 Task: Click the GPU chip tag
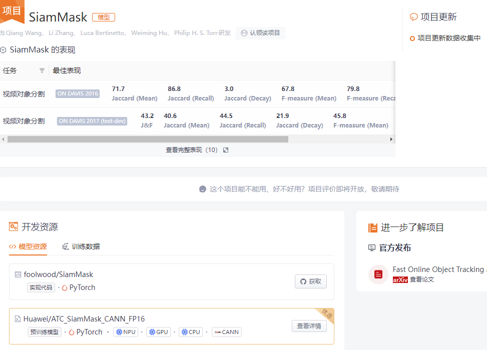tap(158, 332)
